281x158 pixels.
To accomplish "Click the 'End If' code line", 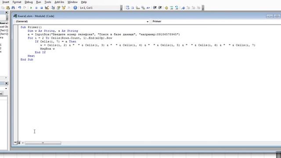I will [x=40, y=52].
